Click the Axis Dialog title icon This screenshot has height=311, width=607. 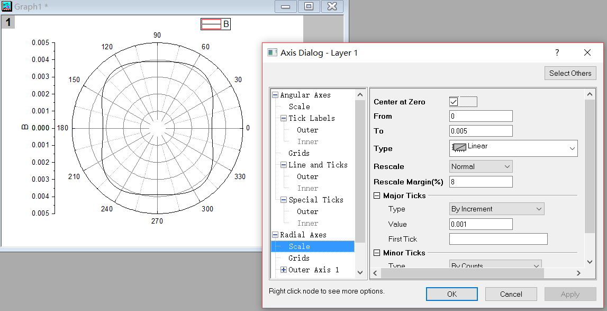[273, 52]
